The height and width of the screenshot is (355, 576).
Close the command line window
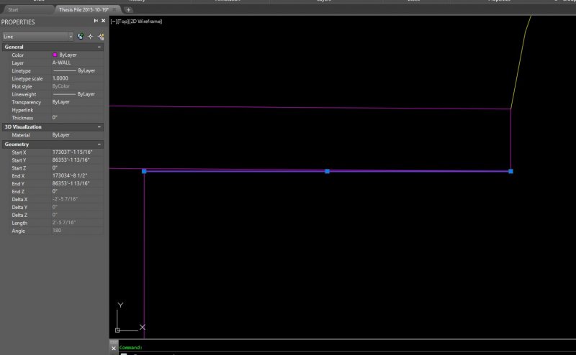[114, 349]
